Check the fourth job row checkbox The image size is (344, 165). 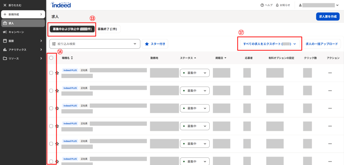pyautogui.click(x=51, y=126)
